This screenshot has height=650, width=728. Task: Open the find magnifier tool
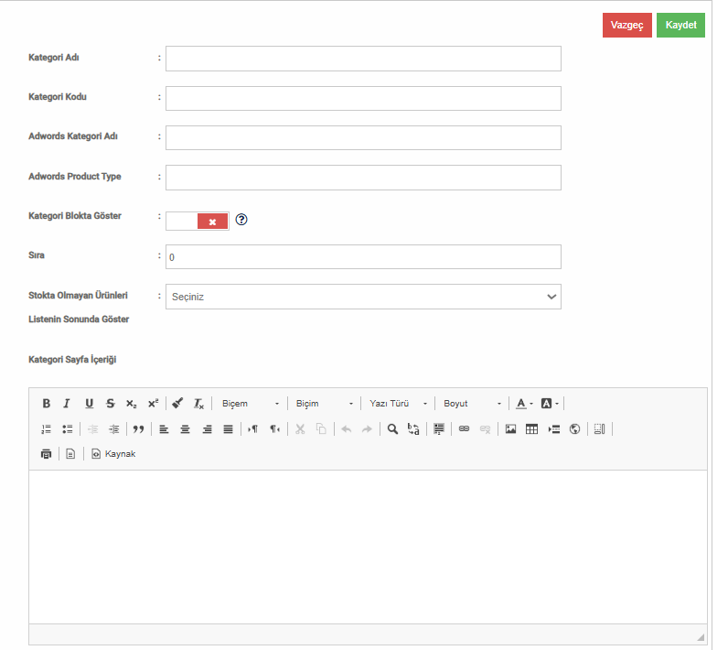392,428
